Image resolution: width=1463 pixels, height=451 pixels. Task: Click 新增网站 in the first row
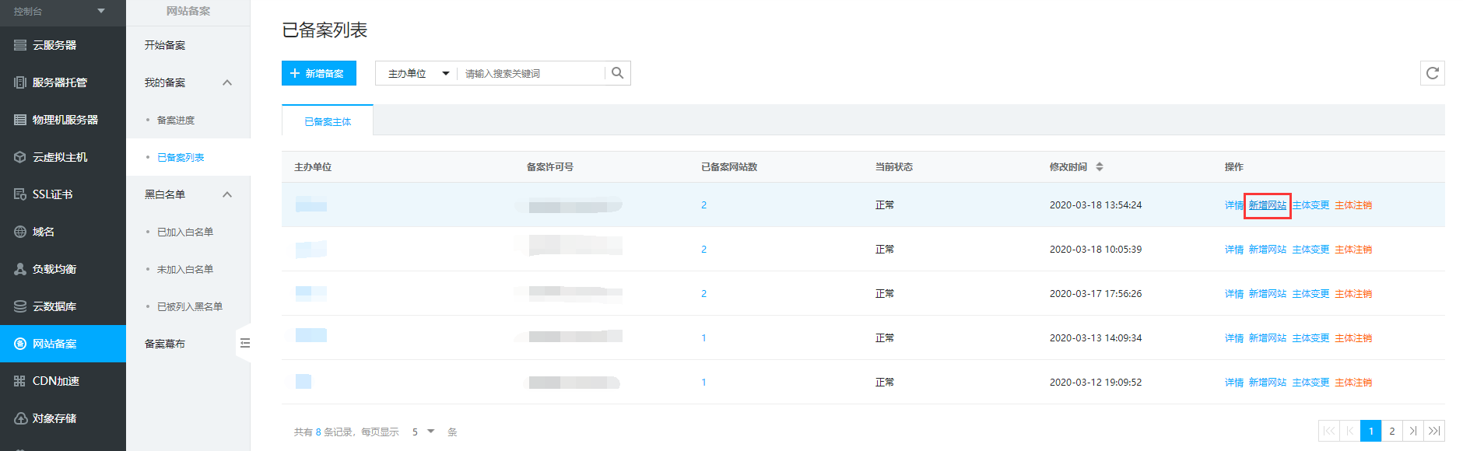pyautogui.click(x=1267, y=205)
